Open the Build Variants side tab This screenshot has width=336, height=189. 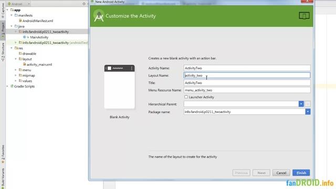(x=3, y=178)
